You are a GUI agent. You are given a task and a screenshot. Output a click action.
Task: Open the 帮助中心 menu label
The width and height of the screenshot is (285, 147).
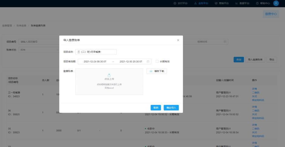click(x=265, y=3)
